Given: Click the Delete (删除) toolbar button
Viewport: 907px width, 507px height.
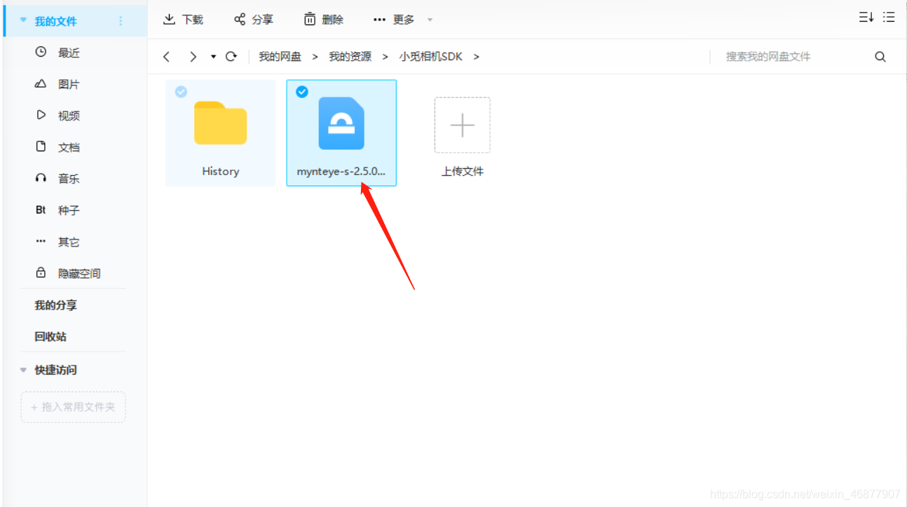Looking at the screenshot, I should coord(324,20).
